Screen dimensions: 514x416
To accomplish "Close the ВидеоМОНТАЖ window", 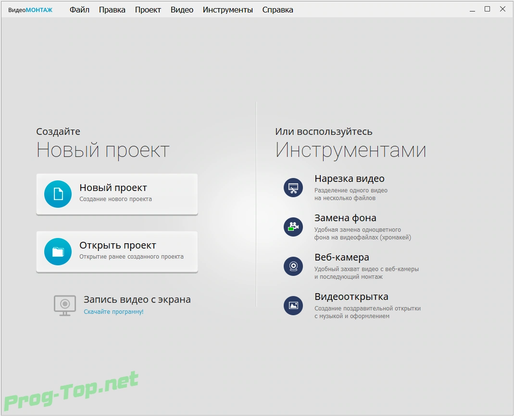I will pyautogui.click(x=502, y=9).
